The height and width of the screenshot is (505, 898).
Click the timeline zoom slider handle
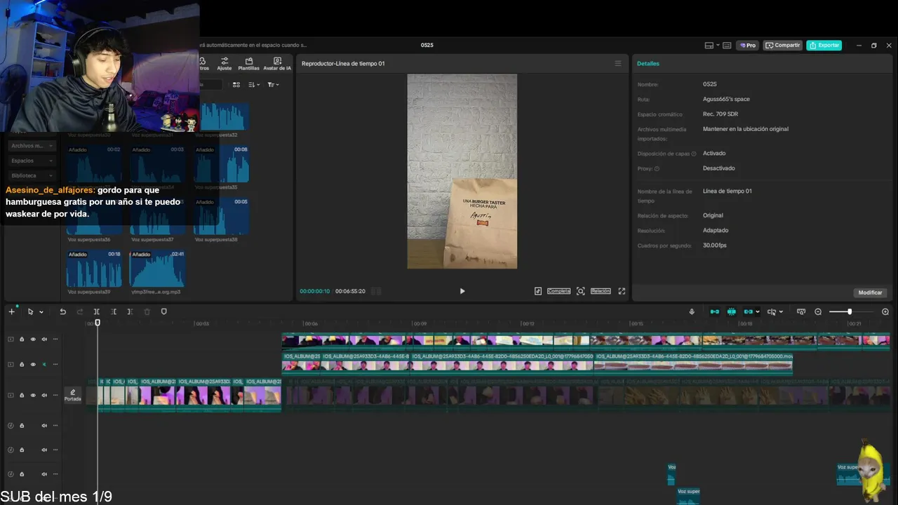(850, 311)
